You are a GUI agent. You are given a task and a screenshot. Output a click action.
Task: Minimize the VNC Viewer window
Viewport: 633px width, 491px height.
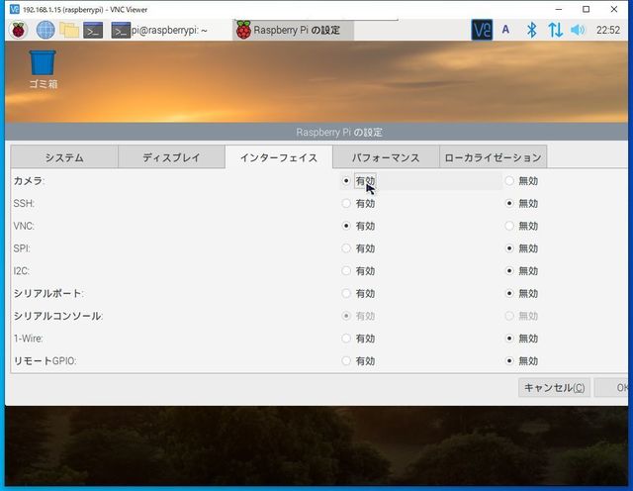click(x=559, y=9)
